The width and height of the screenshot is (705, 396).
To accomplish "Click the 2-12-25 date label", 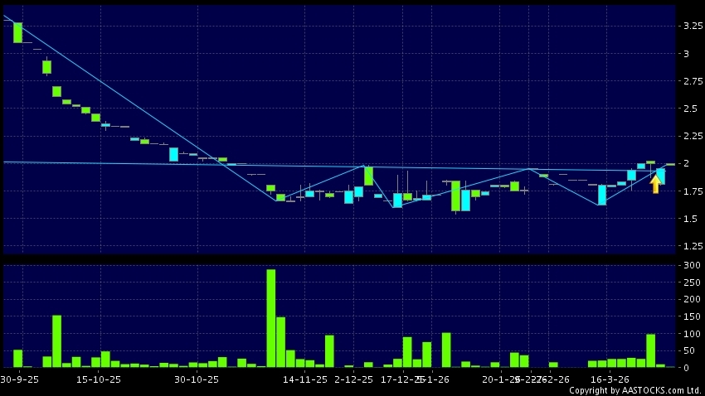I will click(354, 379).
